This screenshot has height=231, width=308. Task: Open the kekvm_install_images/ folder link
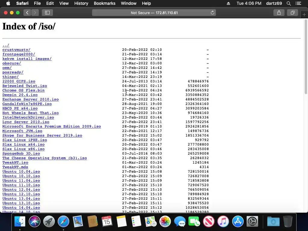click(x=27, y=59)
